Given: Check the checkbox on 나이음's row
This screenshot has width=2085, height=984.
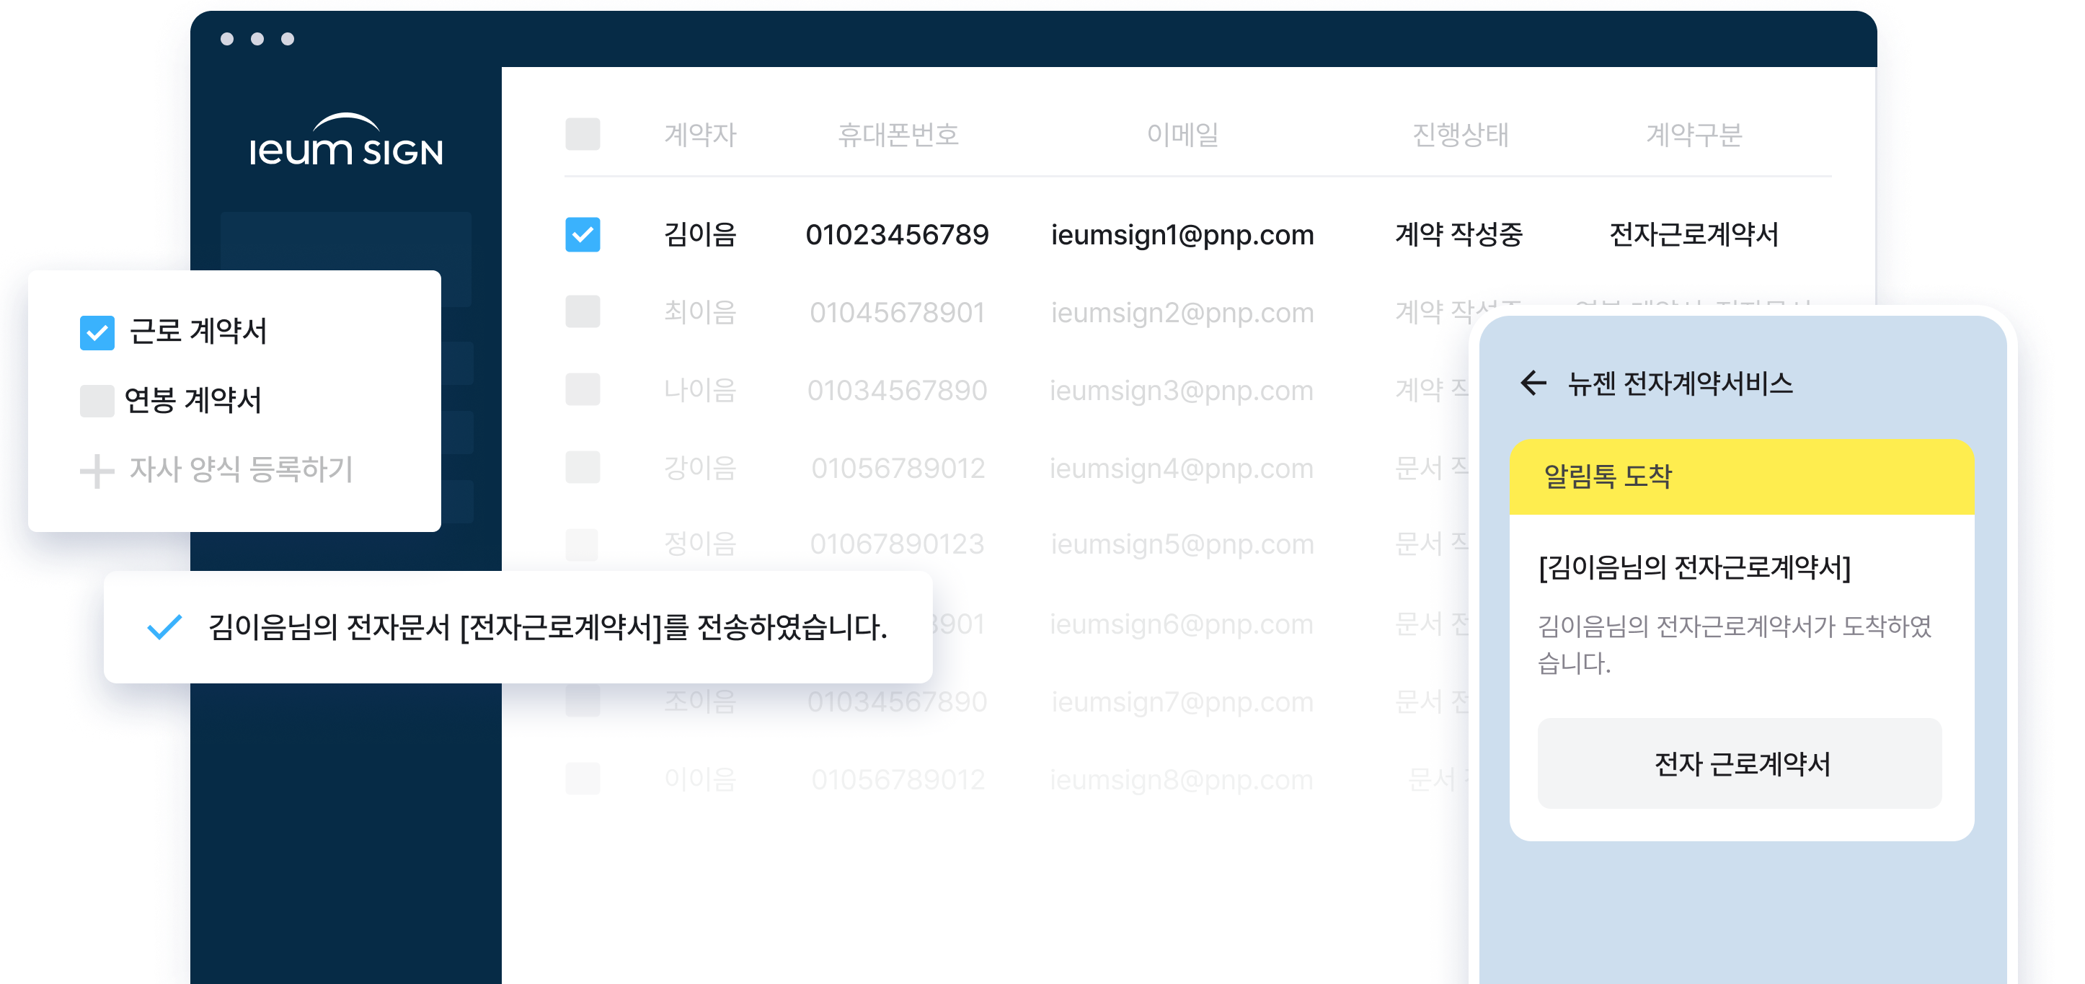Looking at the screenshot, I should pos(582,390).
